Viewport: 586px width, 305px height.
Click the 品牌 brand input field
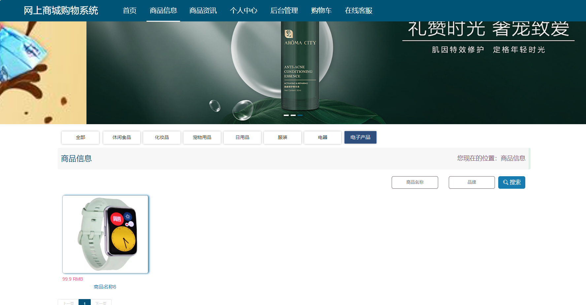[472, 182]
